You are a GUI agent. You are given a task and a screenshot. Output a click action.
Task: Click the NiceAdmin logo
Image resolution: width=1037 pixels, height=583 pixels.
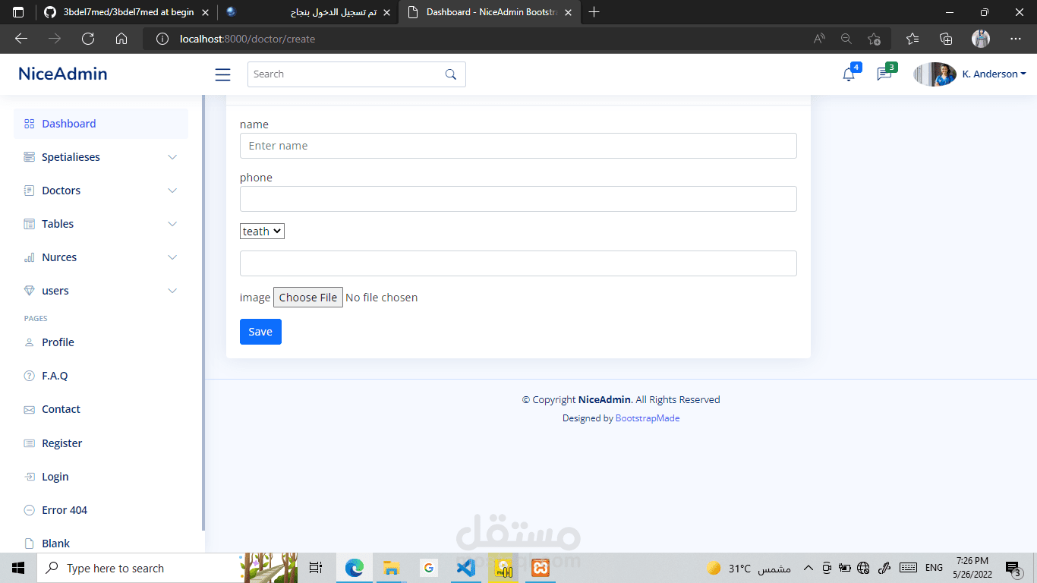click(x=63, y=74)
